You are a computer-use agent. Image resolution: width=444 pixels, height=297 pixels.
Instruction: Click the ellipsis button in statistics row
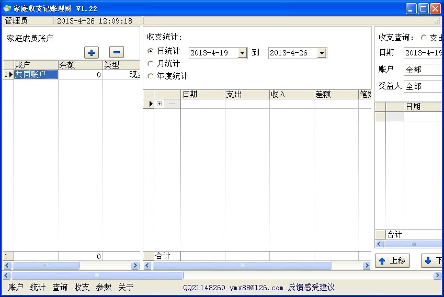click(172, 104)
